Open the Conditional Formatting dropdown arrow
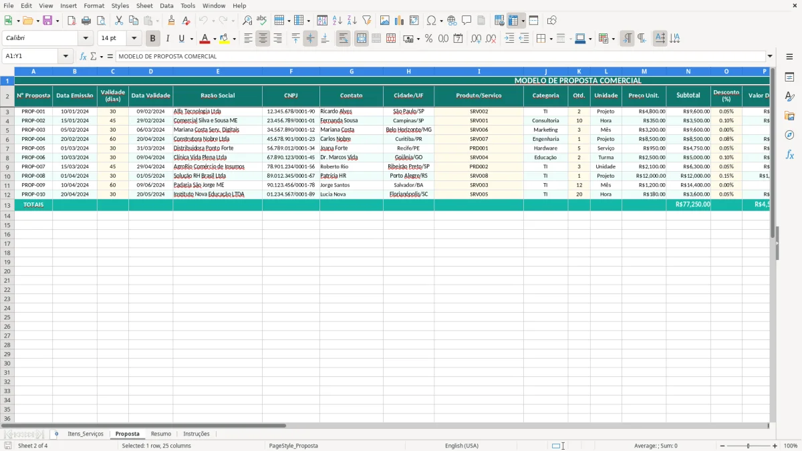Screen dimensions: 802x451 (x=613, y=39)
